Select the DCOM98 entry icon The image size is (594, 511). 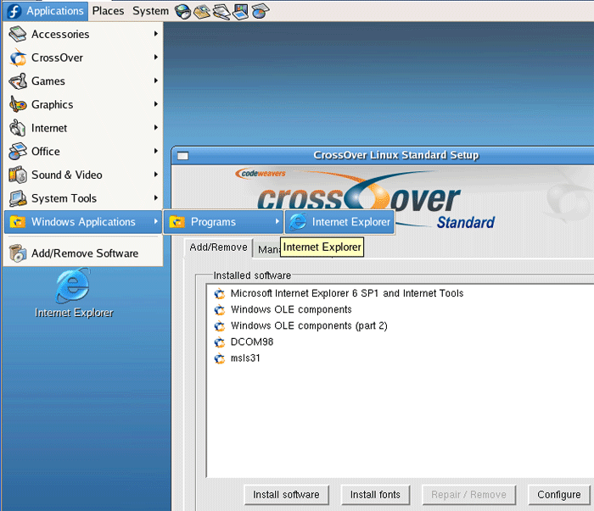[x=219, y=342]
